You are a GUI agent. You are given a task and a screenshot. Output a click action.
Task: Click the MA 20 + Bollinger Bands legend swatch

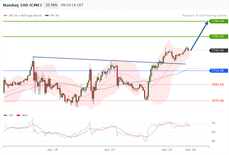pyautogui.click(x=5, y=15)
